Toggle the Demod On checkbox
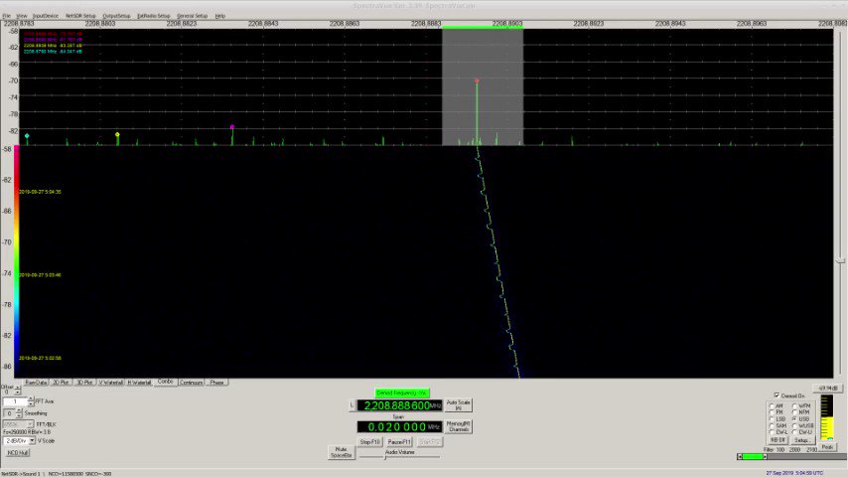848x477 pixels. [x=777, y=396]
